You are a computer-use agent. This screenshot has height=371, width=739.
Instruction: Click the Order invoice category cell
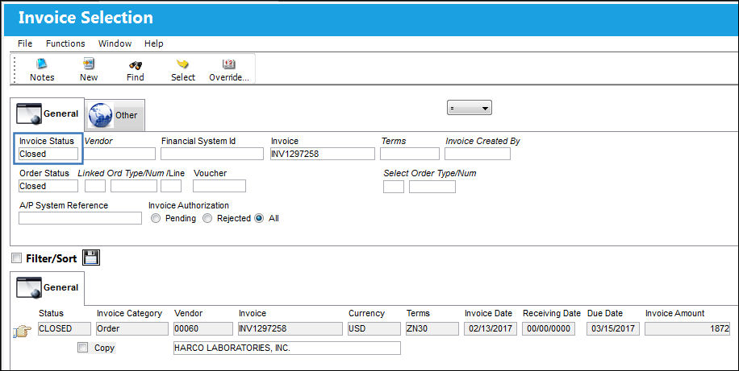pyautogui.click(x=132, y=328)
